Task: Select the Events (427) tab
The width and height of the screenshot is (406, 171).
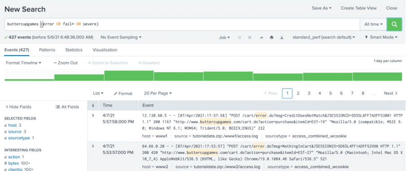Action: [x=17, y=50]
